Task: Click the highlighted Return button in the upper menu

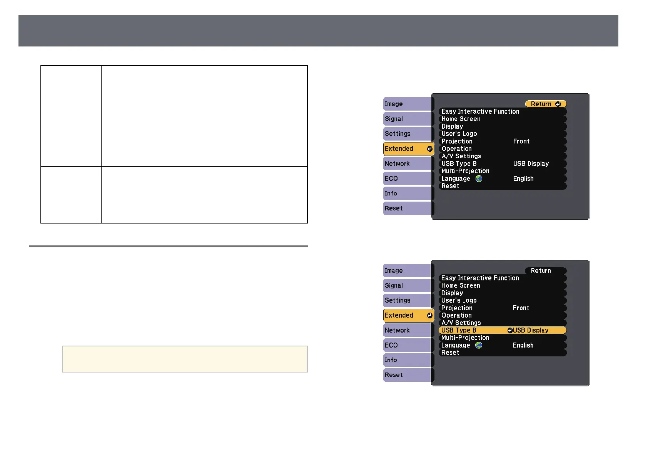Action: [546, 104]
